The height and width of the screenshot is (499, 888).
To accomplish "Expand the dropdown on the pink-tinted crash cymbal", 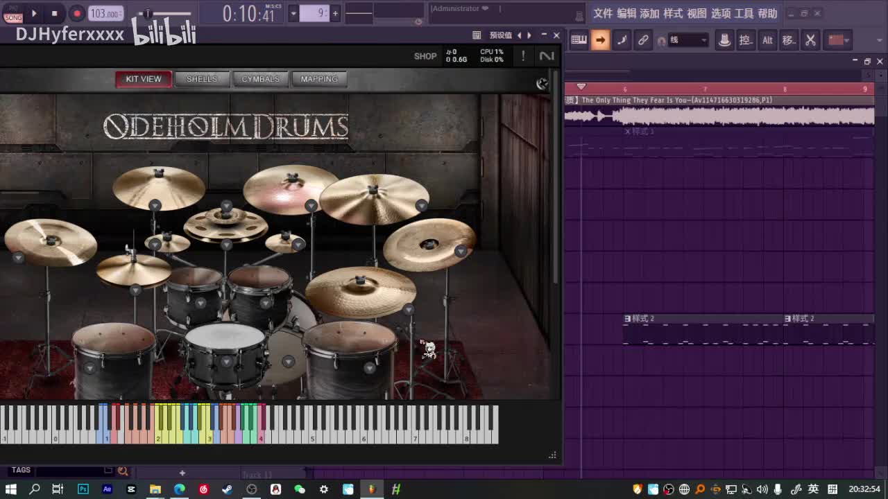I will [311, 205].
